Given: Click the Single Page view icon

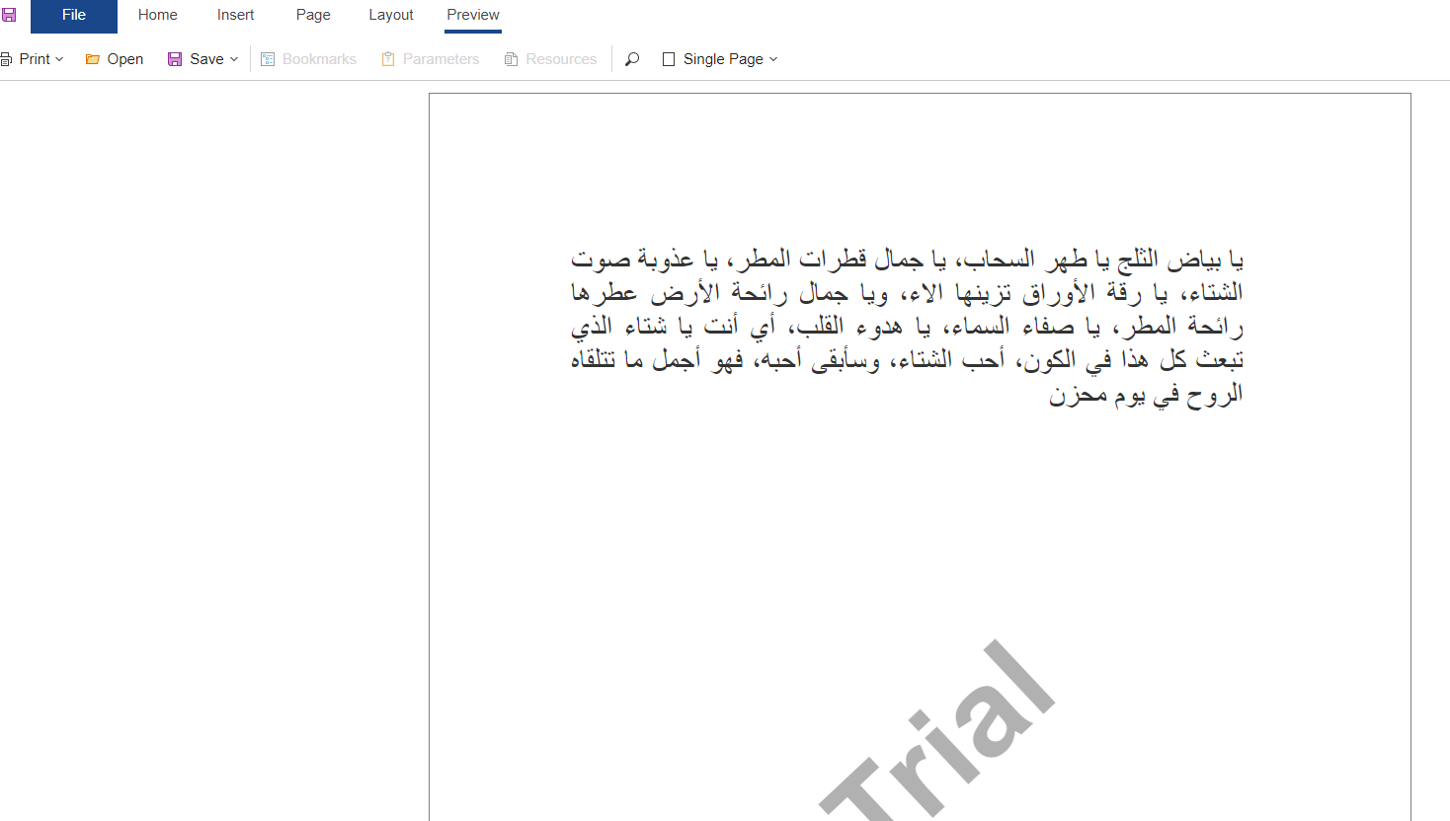Looking at the screenshot, I should pyautogui.click(x=669, y=59).
